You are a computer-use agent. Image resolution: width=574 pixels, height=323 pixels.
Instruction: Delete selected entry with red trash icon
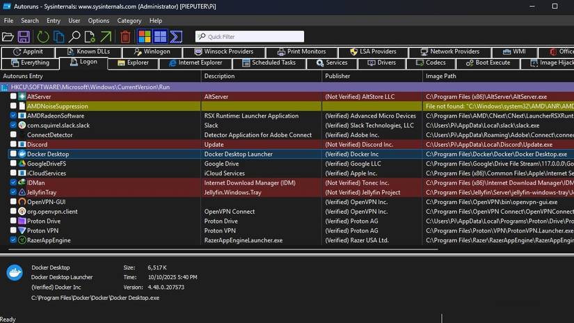[x=125, y=36]
